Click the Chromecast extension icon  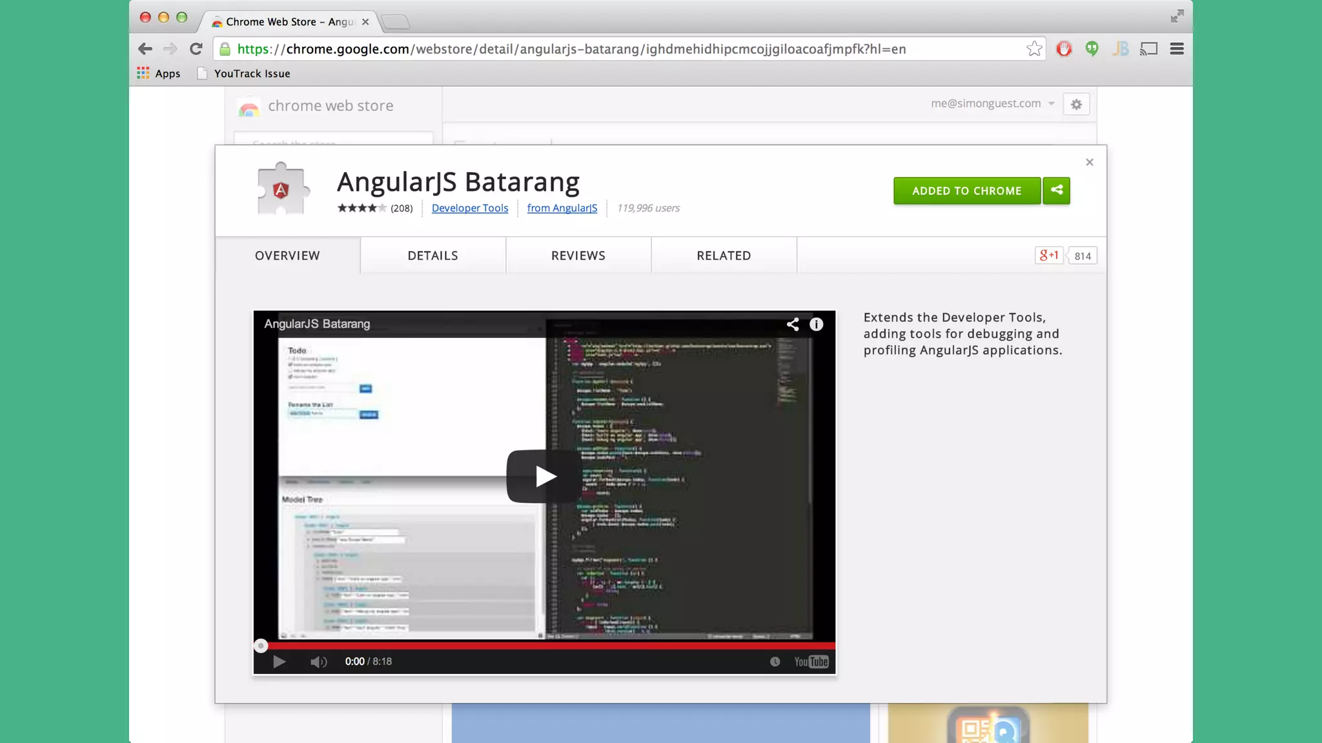(x=1149, y=49)
